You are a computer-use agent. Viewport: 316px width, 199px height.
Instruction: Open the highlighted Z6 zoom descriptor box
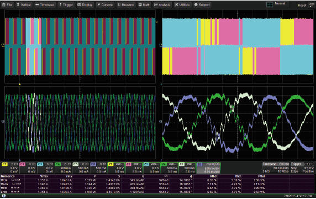click(208, 167)
